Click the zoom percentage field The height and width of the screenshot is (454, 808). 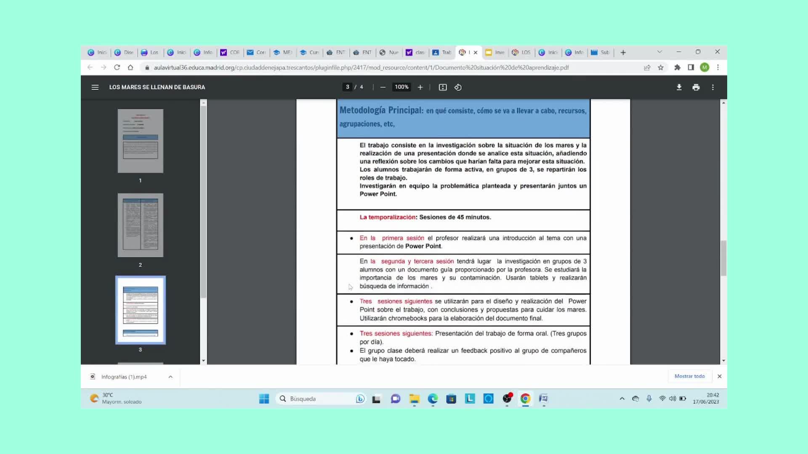(401, 87)
